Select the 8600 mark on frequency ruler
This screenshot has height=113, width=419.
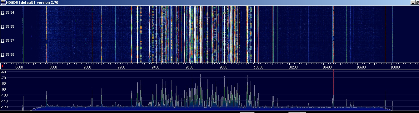pos(19,67)
